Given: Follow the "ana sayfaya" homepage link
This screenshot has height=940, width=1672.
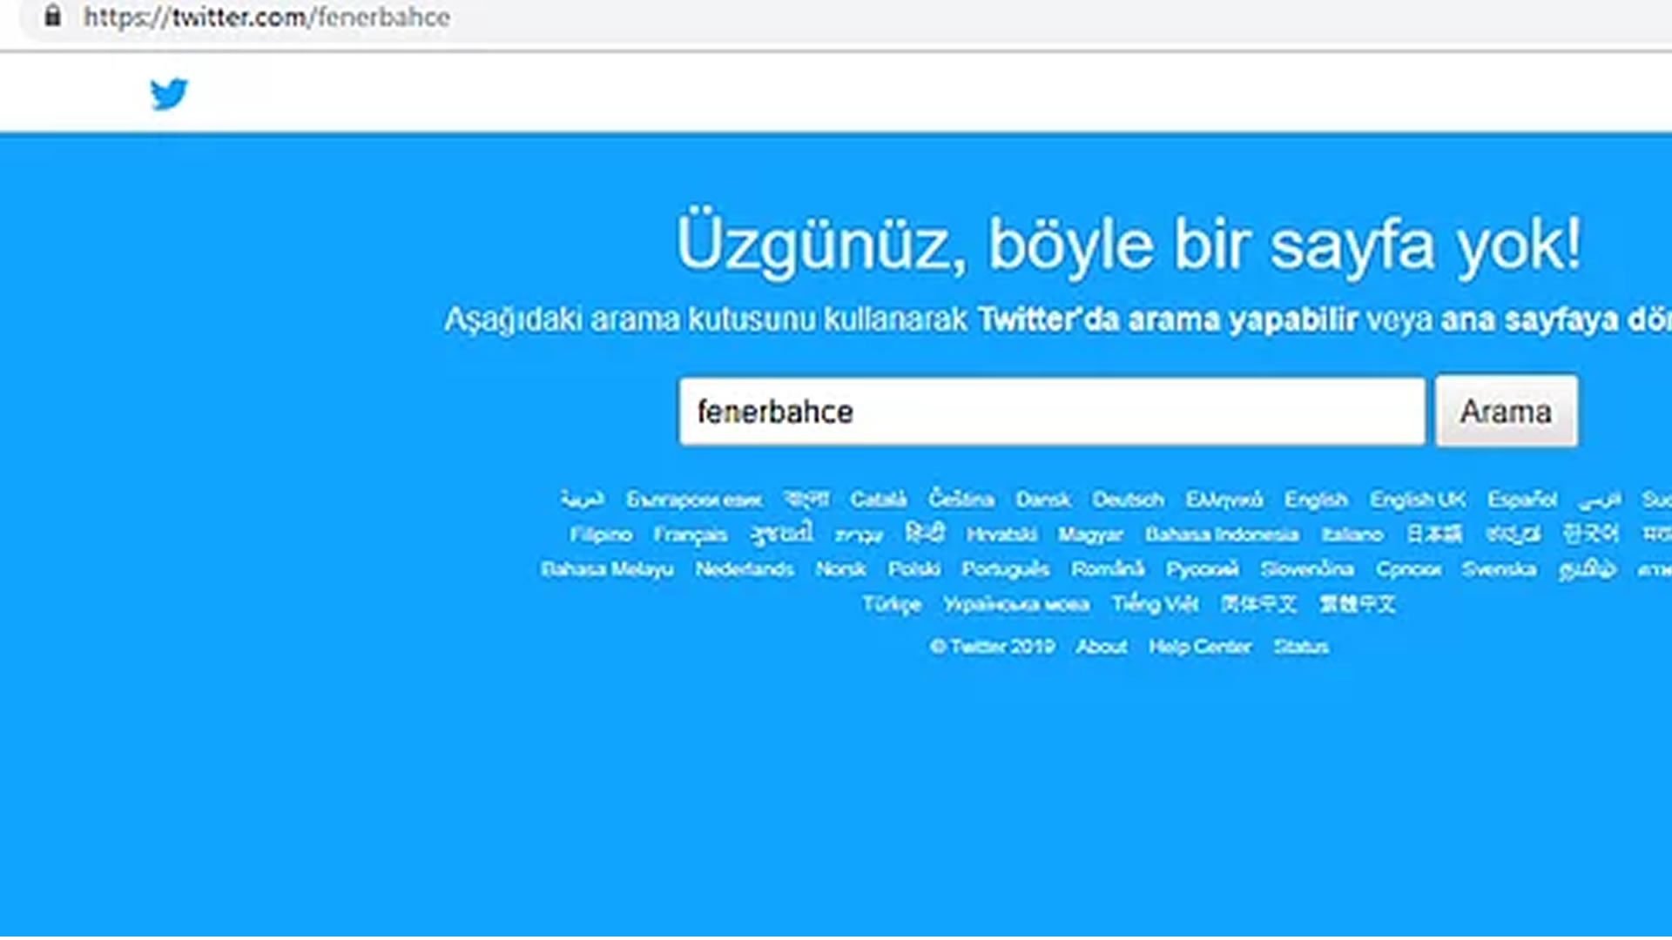Looking at the screenshot, I should pos(1530,319).
